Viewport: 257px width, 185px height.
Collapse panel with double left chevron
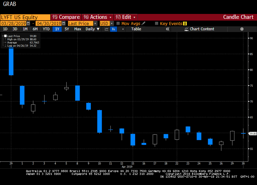(167, 29)
